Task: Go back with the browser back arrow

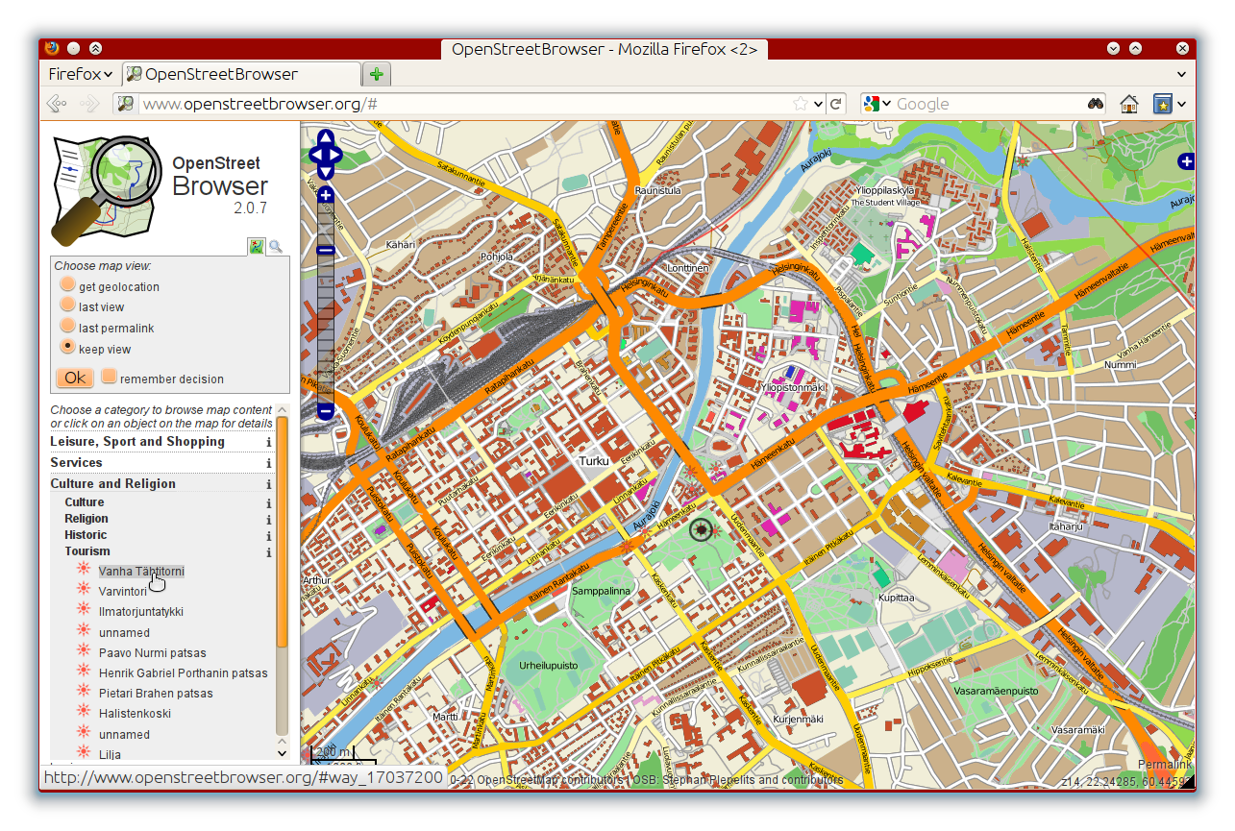Action: point(56,104)
